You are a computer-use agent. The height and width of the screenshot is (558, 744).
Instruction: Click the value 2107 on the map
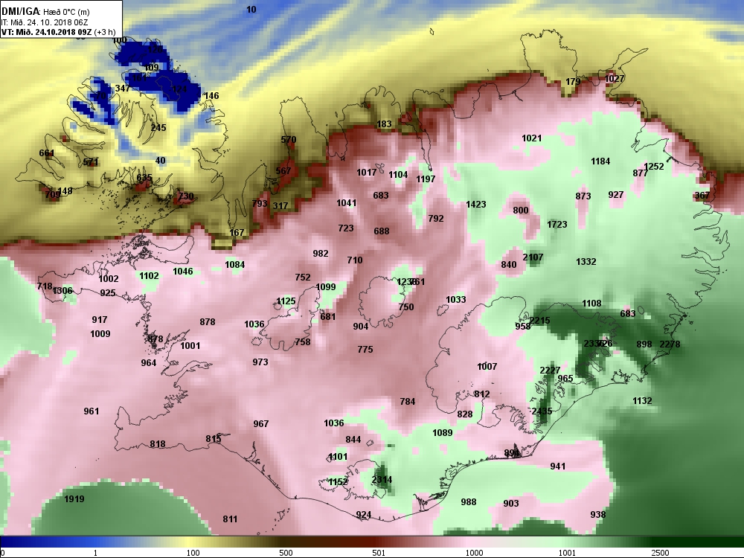[533, 257]
